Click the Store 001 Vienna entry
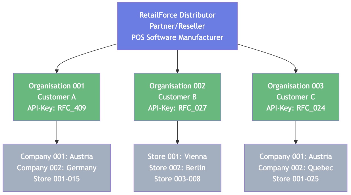This screenshot has width=351, height=195. click(177, 156)
